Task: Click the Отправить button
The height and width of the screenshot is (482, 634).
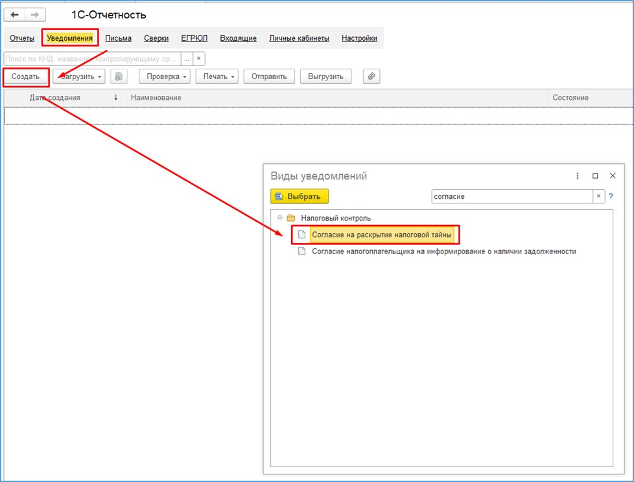Action: pyautogui.click(x=269, y=76)
